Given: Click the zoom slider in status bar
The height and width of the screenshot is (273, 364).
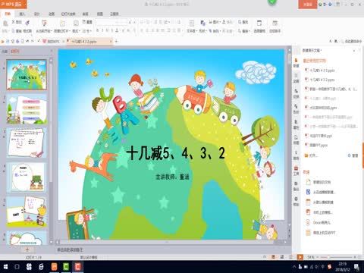Looking at the screenshot, I should coord(337,257).
